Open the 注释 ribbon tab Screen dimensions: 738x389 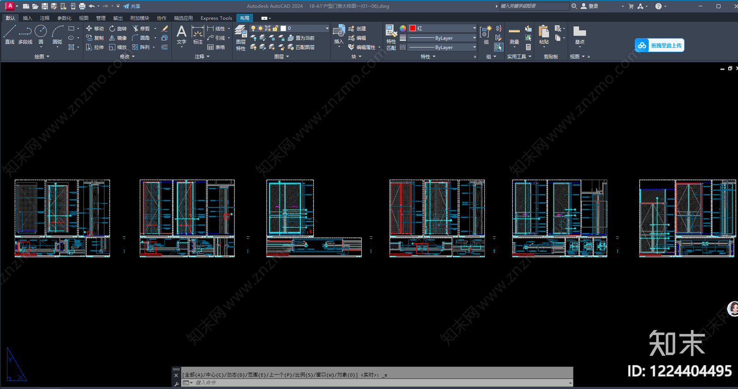pos(45,18)
